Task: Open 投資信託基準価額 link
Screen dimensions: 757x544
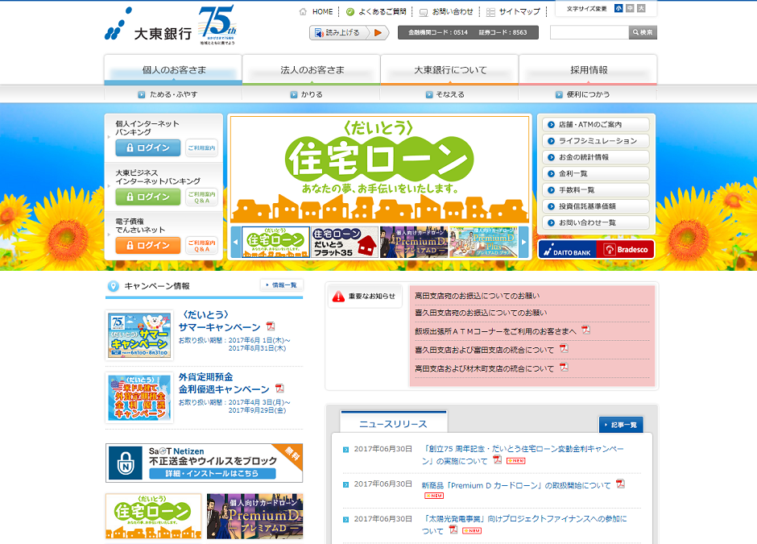Action: 596,206
